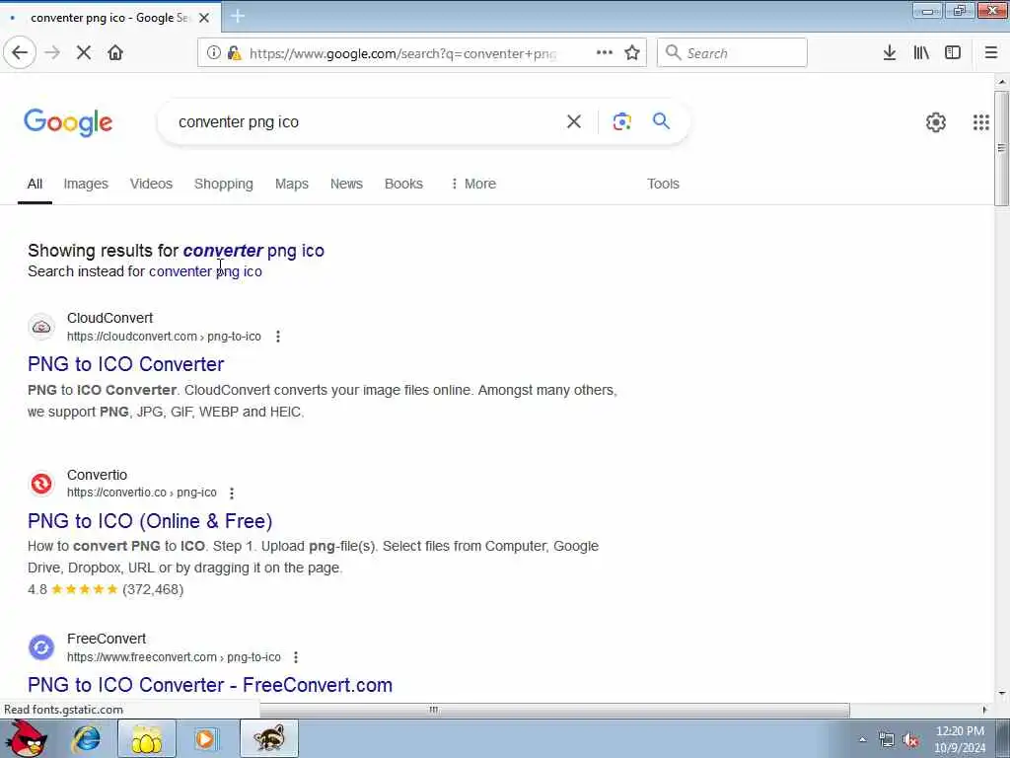This screenshot has height=758, width=1010.
Task: Toggle the sidebar view
Action: 953,53
